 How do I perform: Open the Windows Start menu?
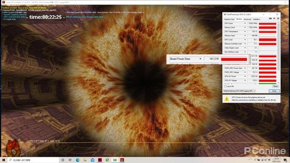(3, 160)
